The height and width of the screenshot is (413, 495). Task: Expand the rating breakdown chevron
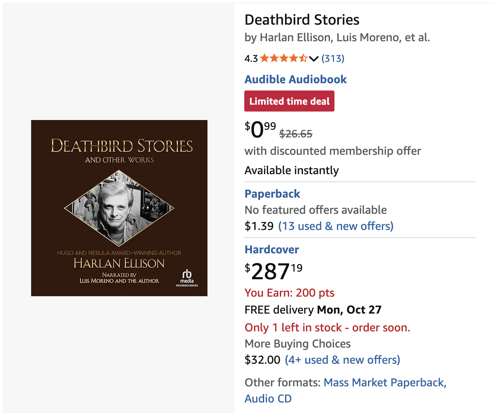pyautogui.click(x=314, y=59)
